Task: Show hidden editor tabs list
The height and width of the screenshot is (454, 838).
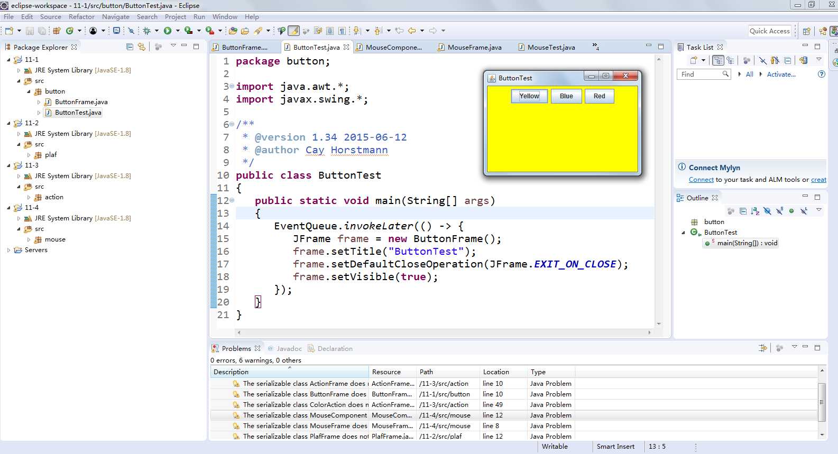Action: [595, 47]
